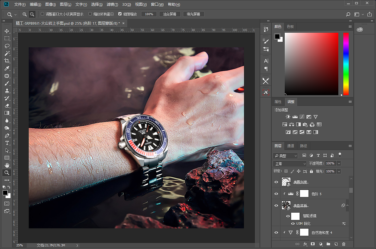
Task: Add a Color Balance adjustment
Action: click(291, 124)
